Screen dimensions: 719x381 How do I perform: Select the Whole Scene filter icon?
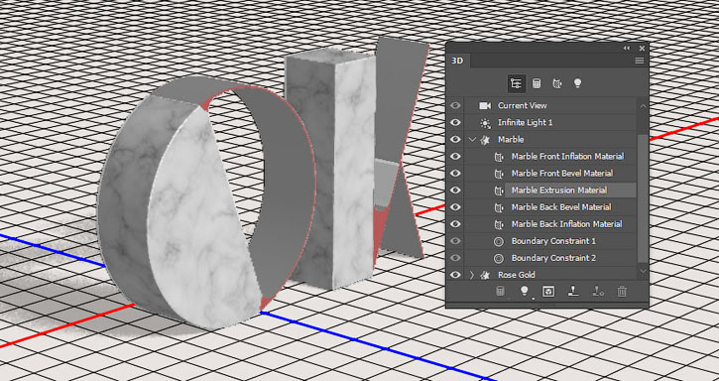[516, 83]
